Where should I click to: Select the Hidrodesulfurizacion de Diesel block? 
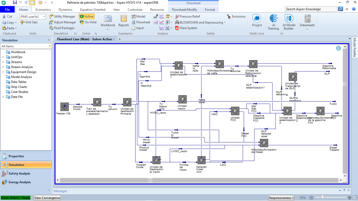coord(264,143)
